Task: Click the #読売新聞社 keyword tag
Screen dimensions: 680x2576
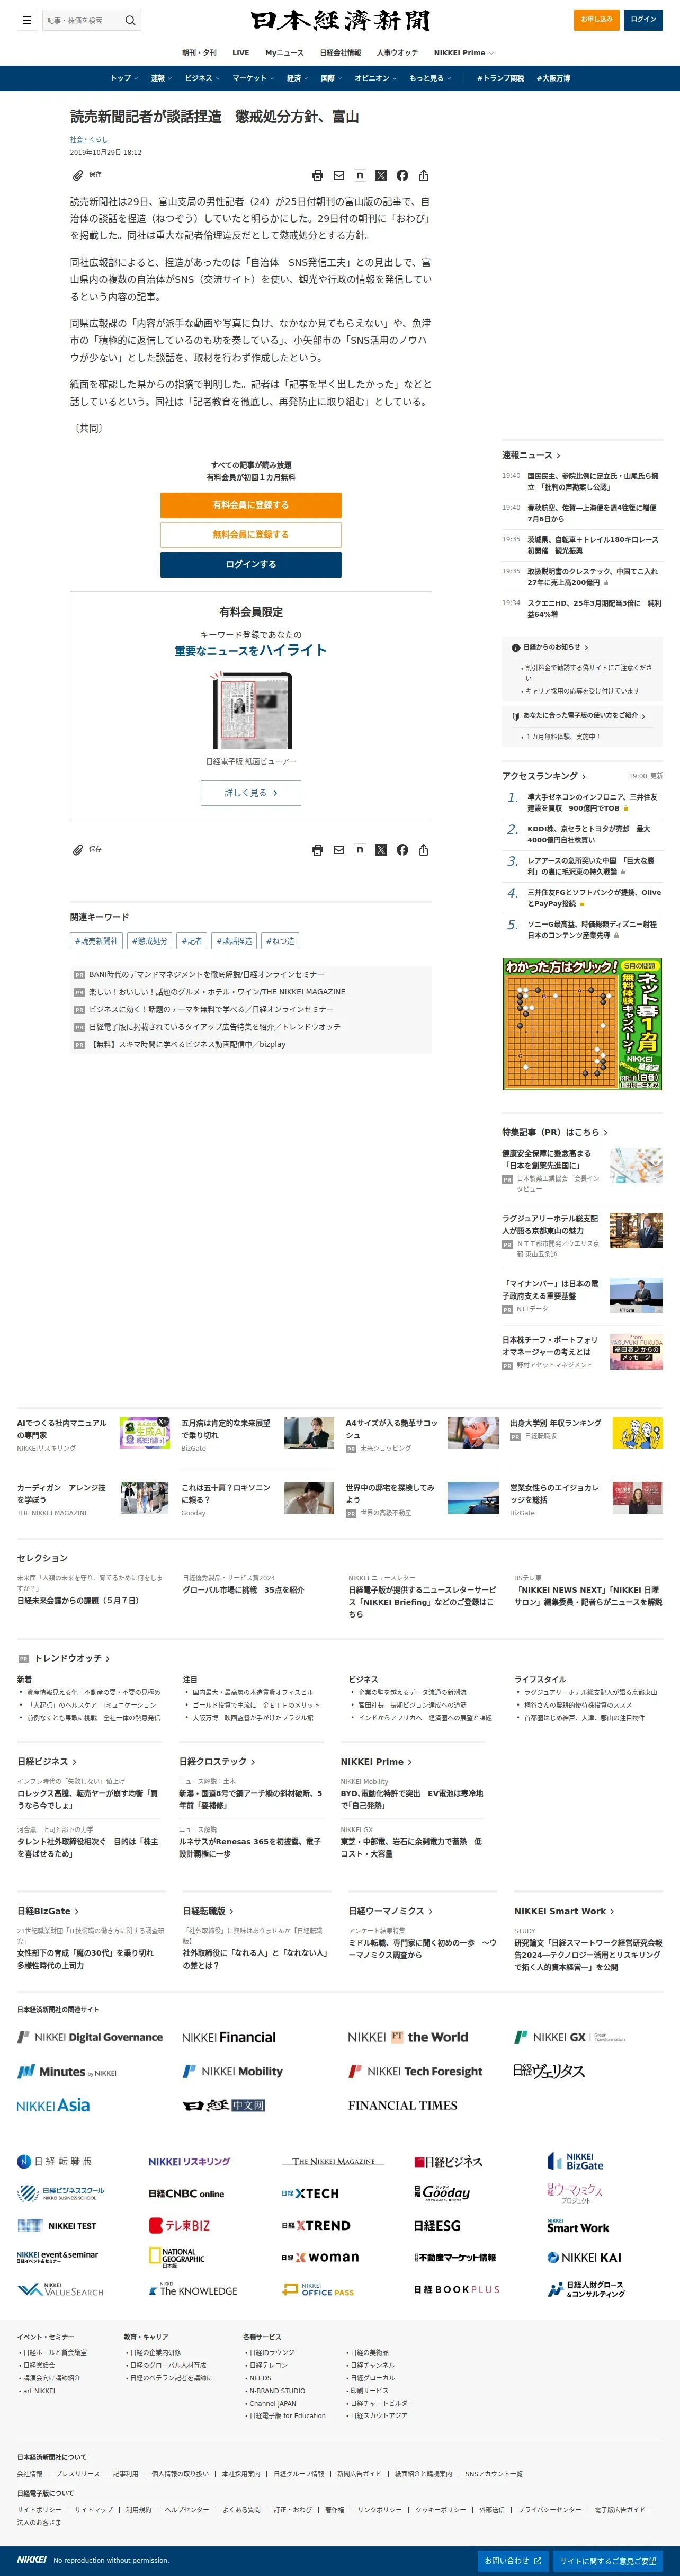Action: [96, 941]
